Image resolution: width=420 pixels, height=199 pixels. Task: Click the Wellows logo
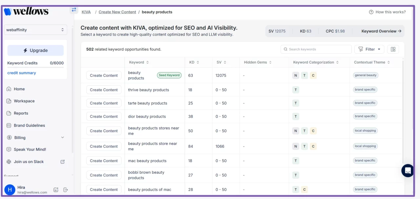[x=26, y=11]
